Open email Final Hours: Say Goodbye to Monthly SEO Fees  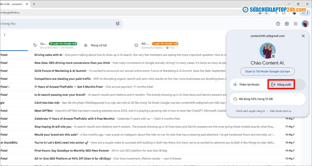click(148, 151)
